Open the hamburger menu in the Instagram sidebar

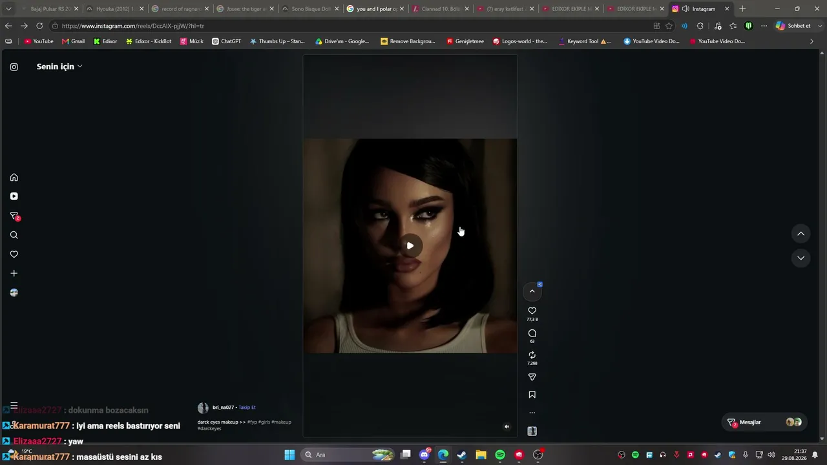(14, 406)
